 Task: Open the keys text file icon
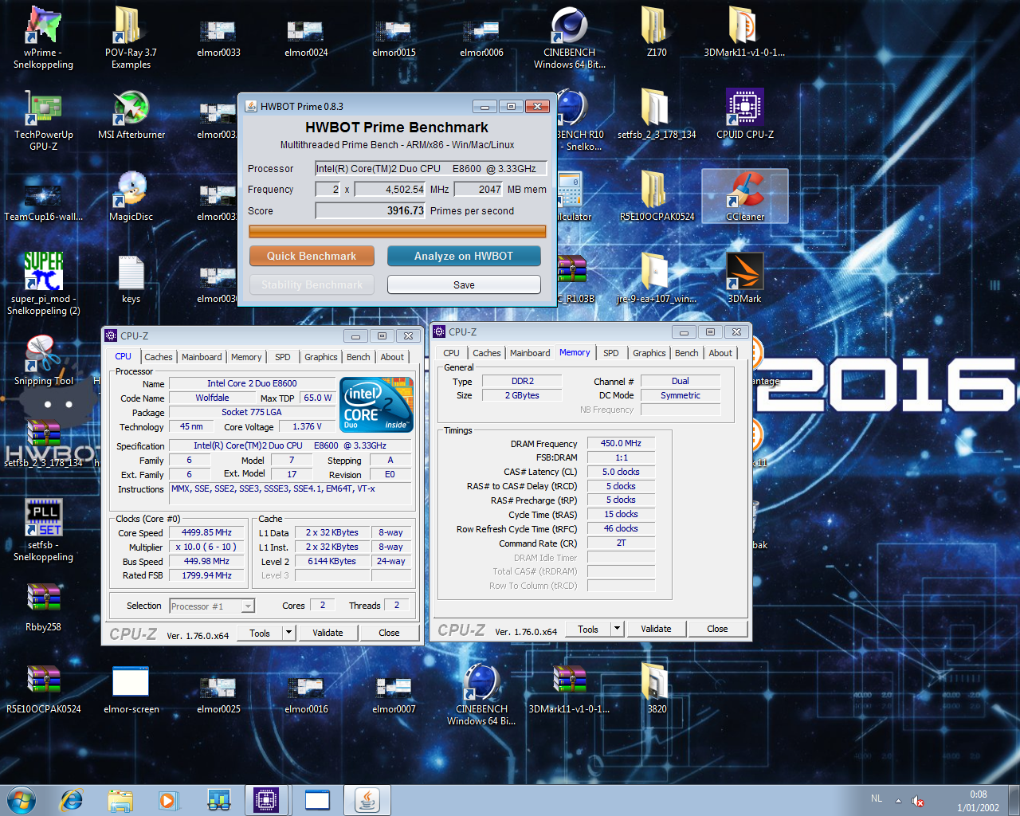point(131,272)
